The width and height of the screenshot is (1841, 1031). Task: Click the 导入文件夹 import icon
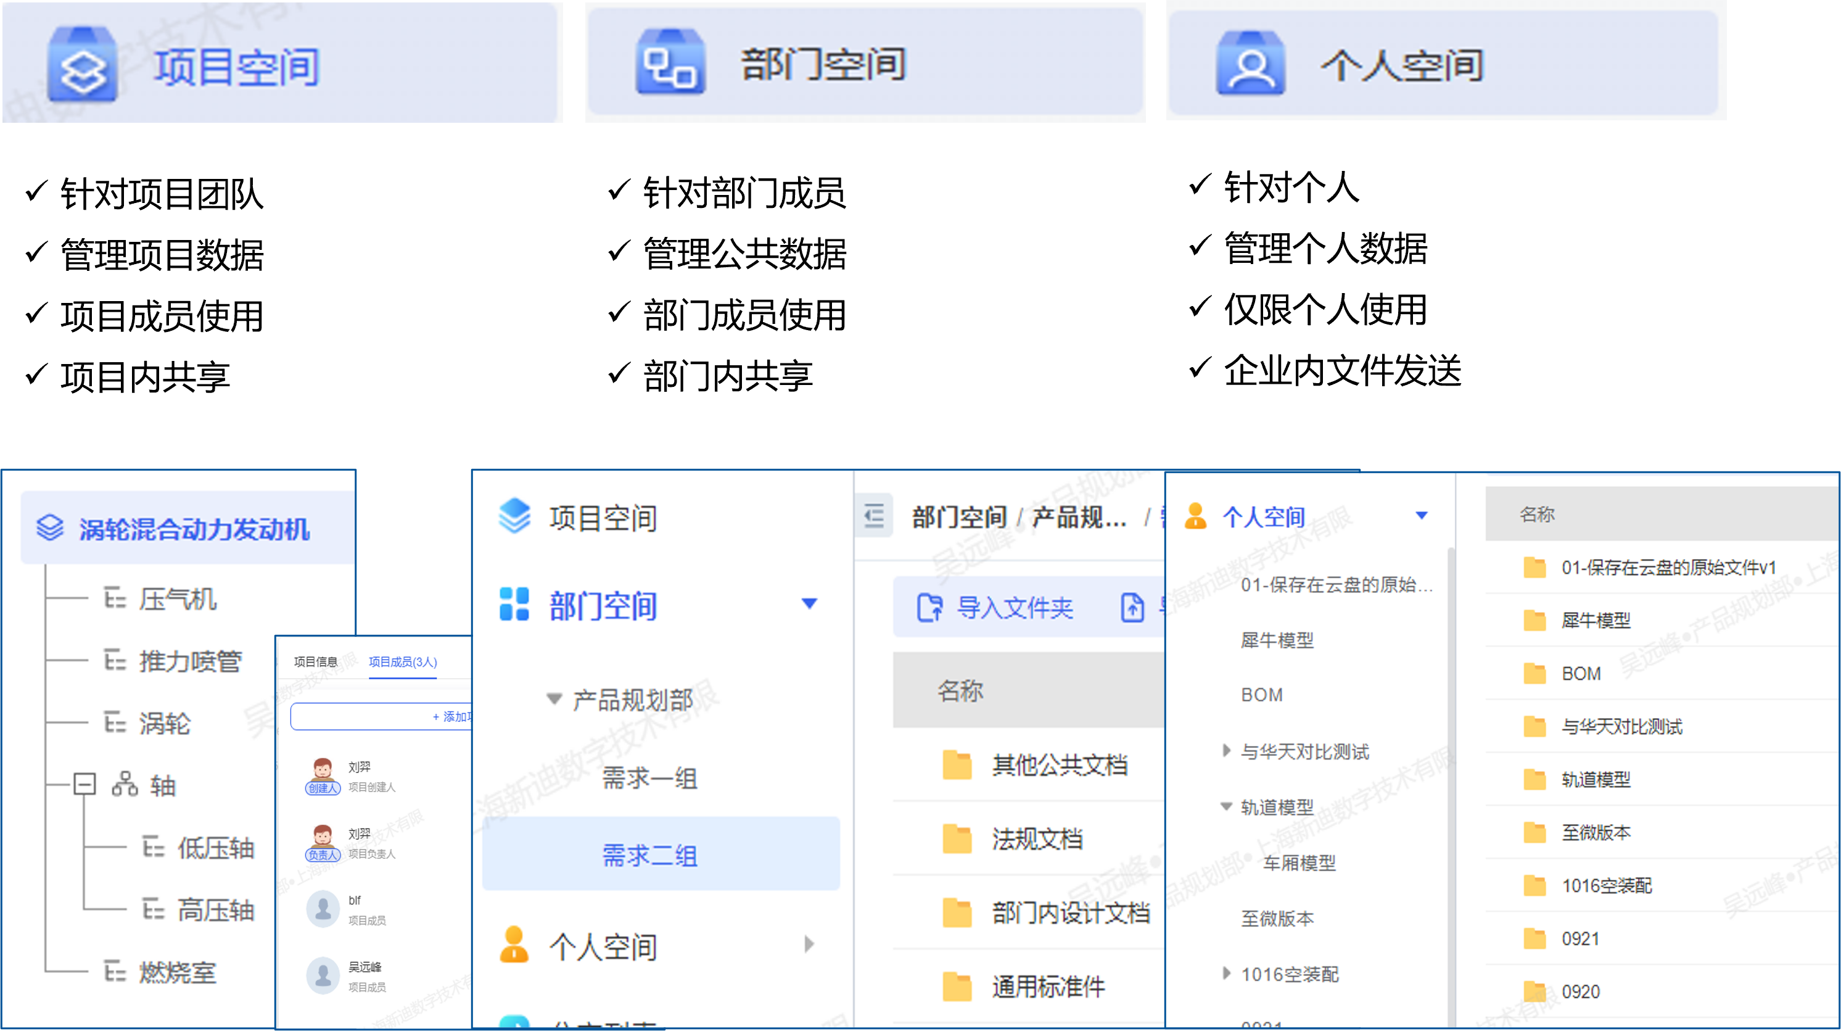coord(929,608)
